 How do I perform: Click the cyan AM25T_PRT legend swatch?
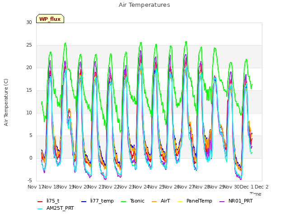(x=40, y=209)
